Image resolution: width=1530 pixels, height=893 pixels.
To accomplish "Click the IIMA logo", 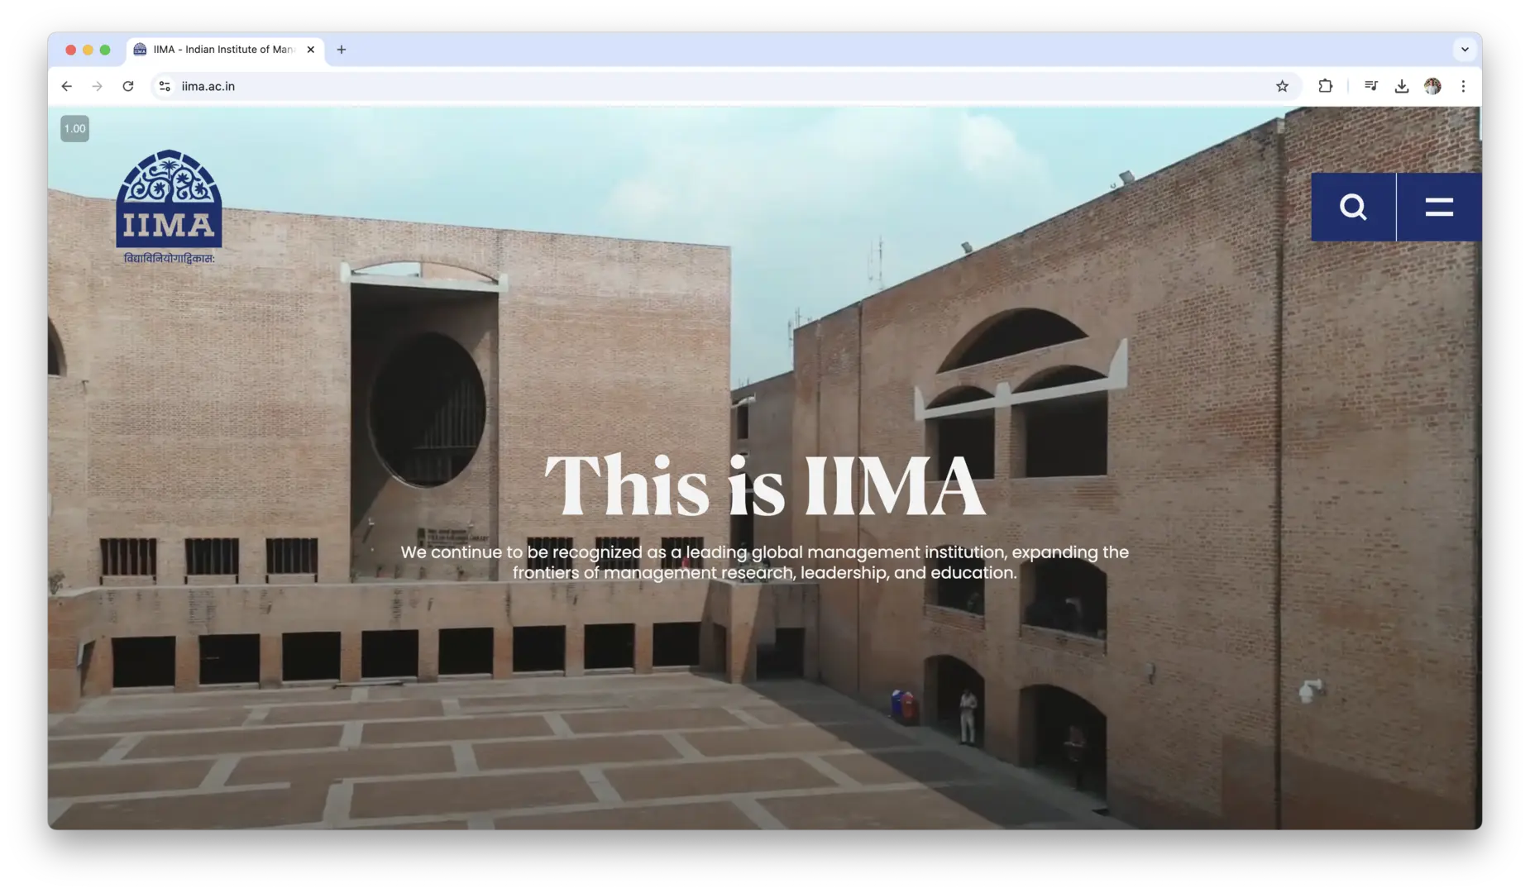I will 169,207.
